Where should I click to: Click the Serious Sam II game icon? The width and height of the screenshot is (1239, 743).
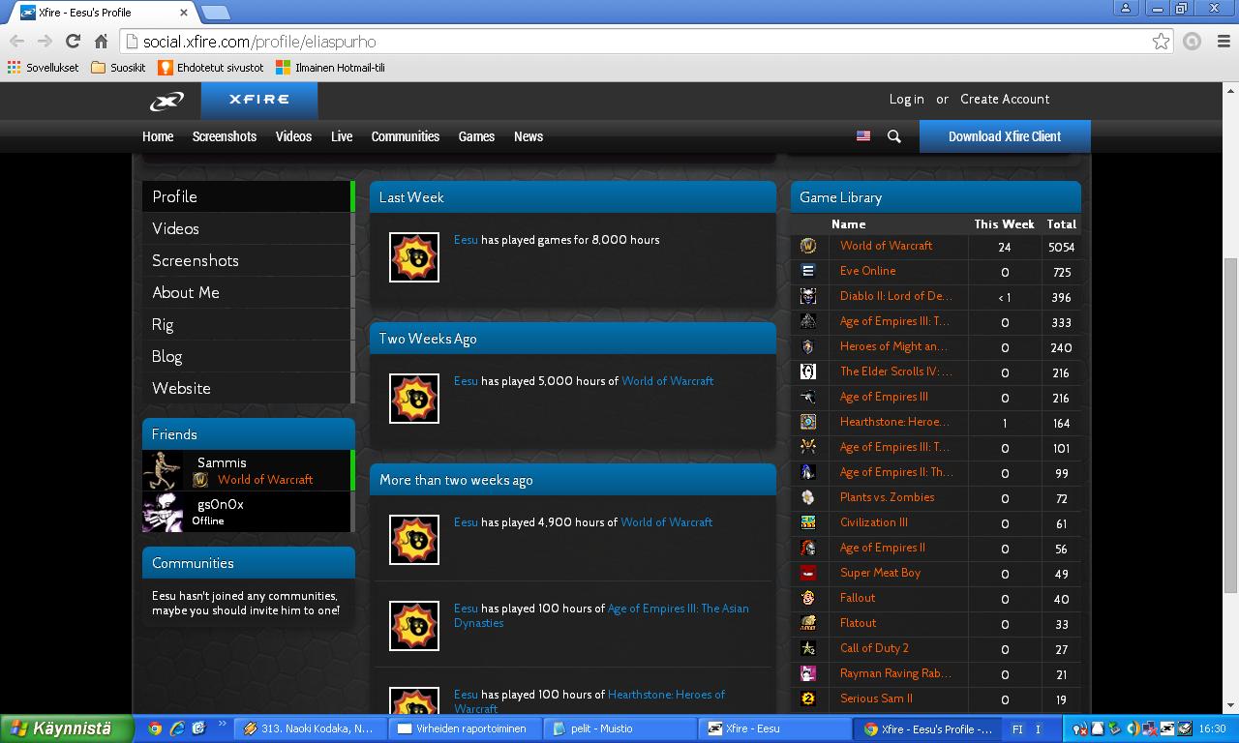(808, 698)
